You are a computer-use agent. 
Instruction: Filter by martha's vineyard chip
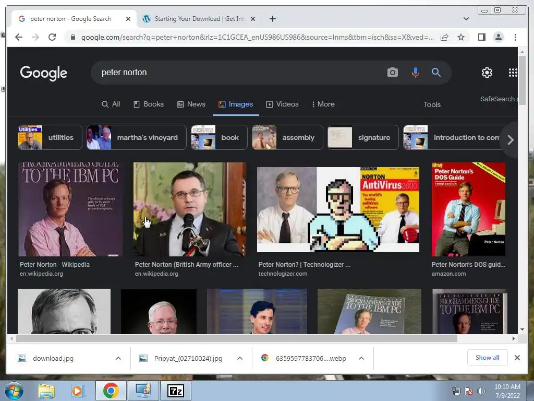136,137
